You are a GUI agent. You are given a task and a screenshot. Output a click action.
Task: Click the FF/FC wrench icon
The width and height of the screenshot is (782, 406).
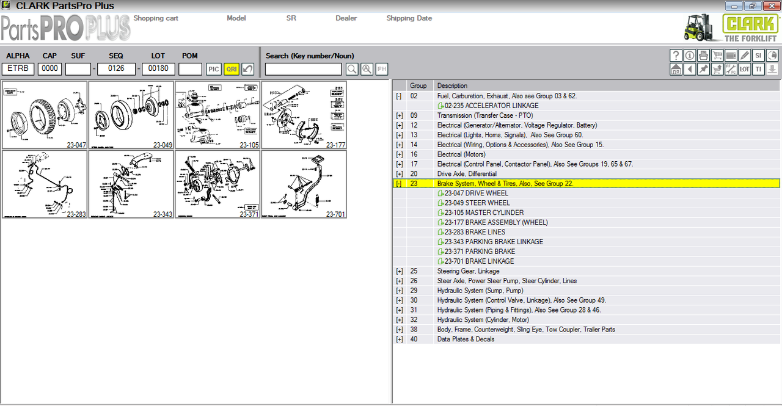[x=731, y=69]
